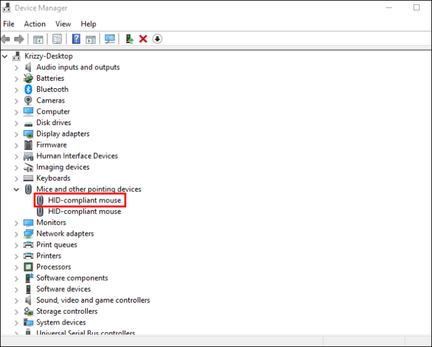Open the Action menu
Image resolution: width=432 pixels, height=347 pixels.
34,24
